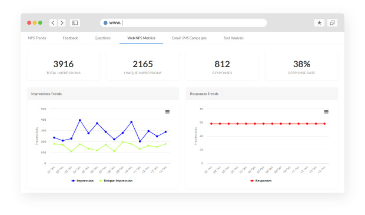Toggle the browser sidebar panel icon
The width and height of the screenshot is (365, 215).
[75, 22]
